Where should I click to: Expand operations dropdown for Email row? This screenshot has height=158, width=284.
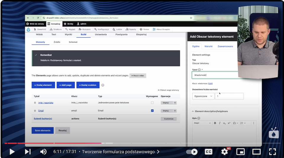point(175,111)
